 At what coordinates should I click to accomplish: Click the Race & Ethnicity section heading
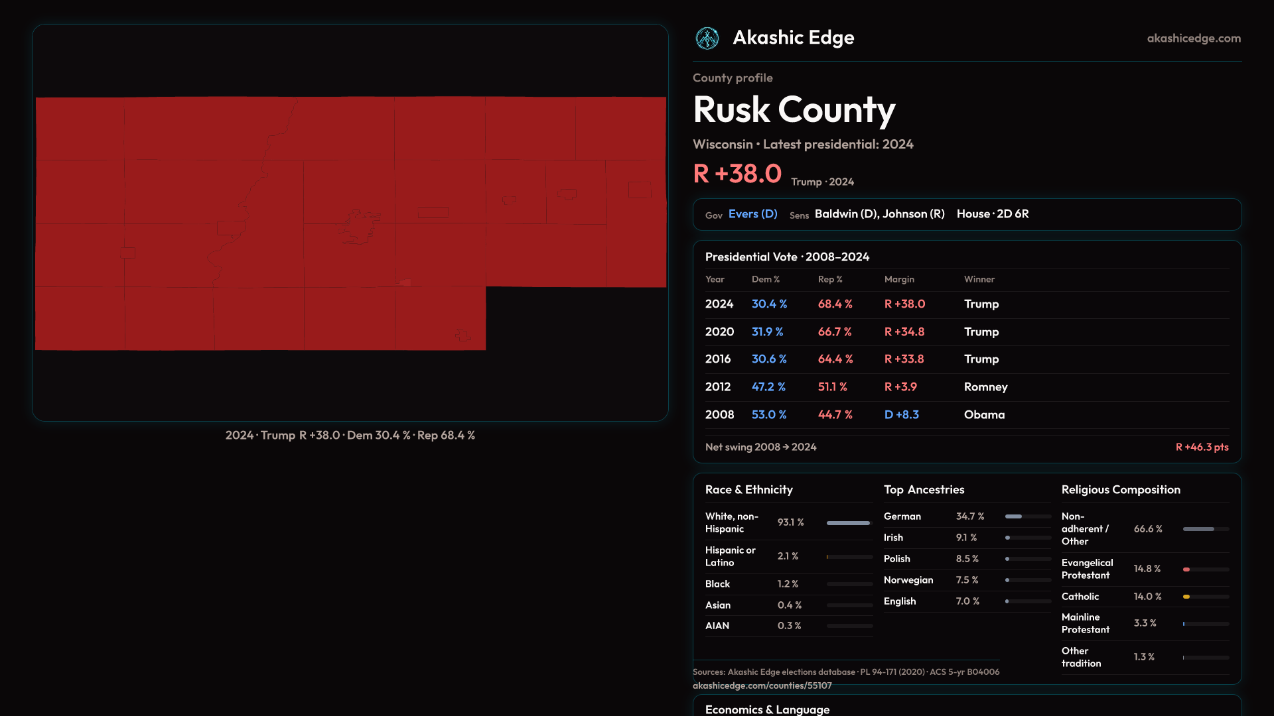[748, 490]
